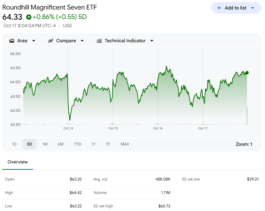The image size is (265, 211).
Task: Switch chart to 6M range
Action: tap(61, 144)
